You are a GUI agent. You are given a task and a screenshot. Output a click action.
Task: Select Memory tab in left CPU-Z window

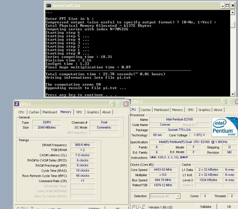tap(66, 112)
